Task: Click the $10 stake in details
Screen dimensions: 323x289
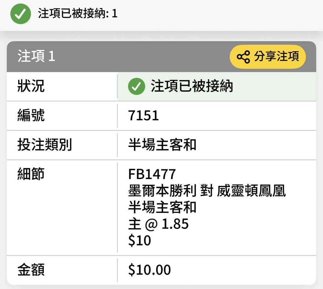Action: [140, 241]
